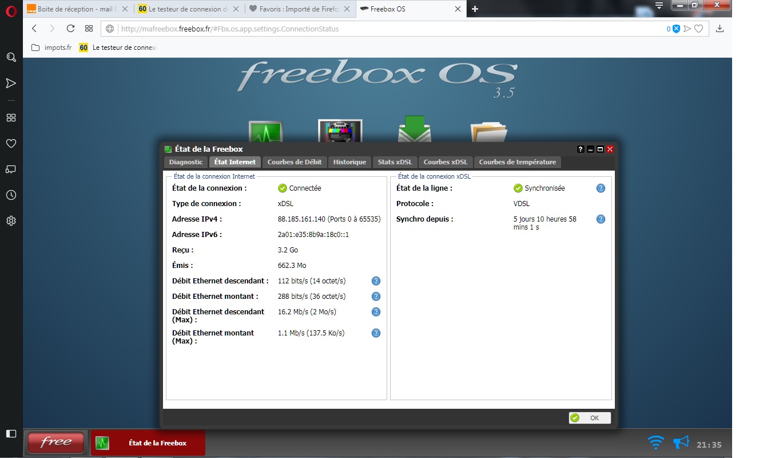Click the VDSL protocol value
The image size is (779, 458).
522,203
